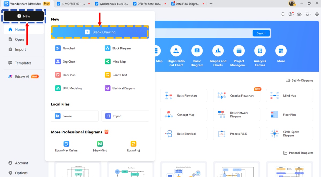Pick the Floor Plan icon in New panel
321x177 pixels.
tap(58, 75)
